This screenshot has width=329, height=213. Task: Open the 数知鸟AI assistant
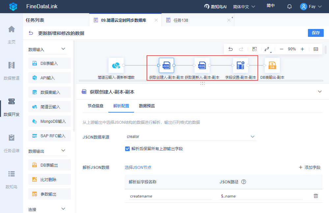coord(215,7)
